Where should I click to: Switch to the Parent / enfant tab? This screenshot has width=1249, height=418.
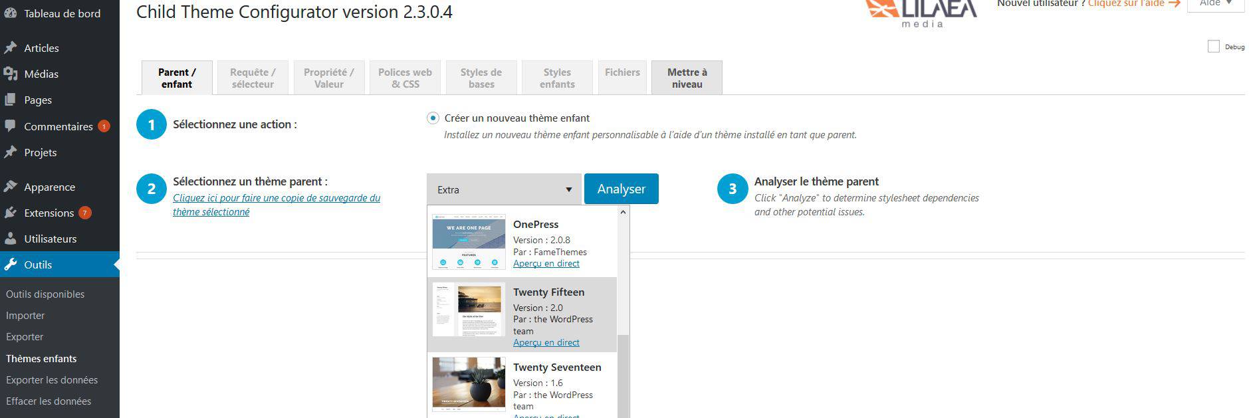pos(177,78)
